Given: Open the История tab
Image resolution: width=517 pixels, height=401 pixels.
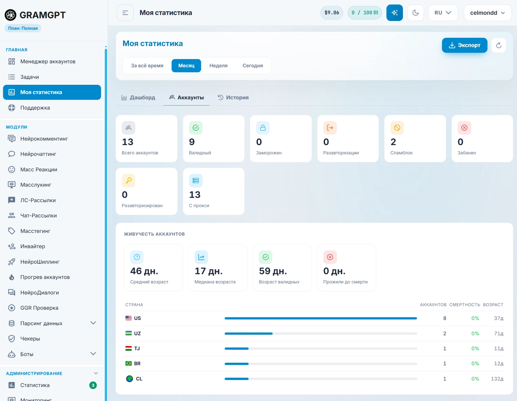Looking at the screenshot, I should pos(233,98).
